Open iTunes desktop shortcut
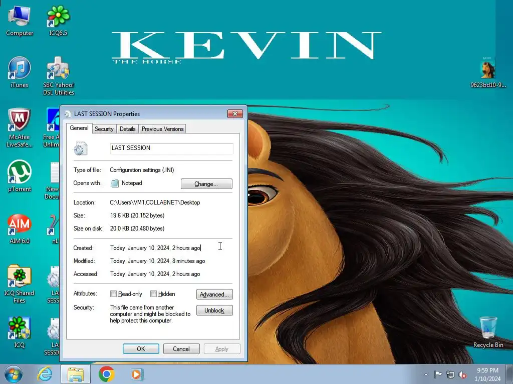Screen dimensions: 513x384 point(20,72)
